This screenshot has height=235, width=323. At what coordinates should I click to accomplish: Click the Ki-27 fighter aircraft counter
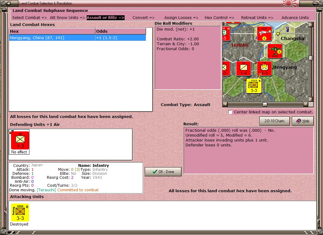point(265,34)
